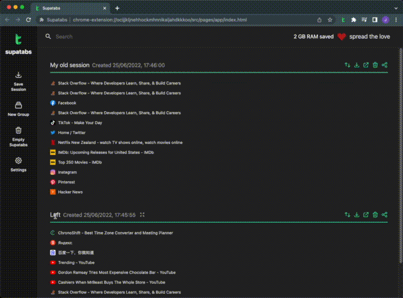Reload the page
403x298 pixels.
29,20
